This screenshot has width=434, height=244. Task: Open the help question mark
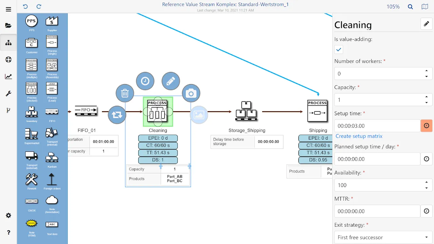[8, 232]
